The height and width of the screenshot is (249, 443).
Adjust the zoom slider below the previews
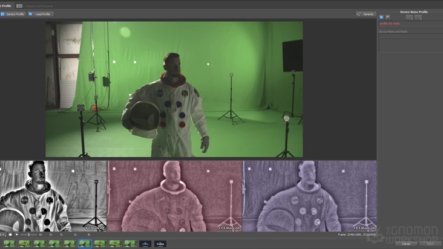tap(28, 234)
